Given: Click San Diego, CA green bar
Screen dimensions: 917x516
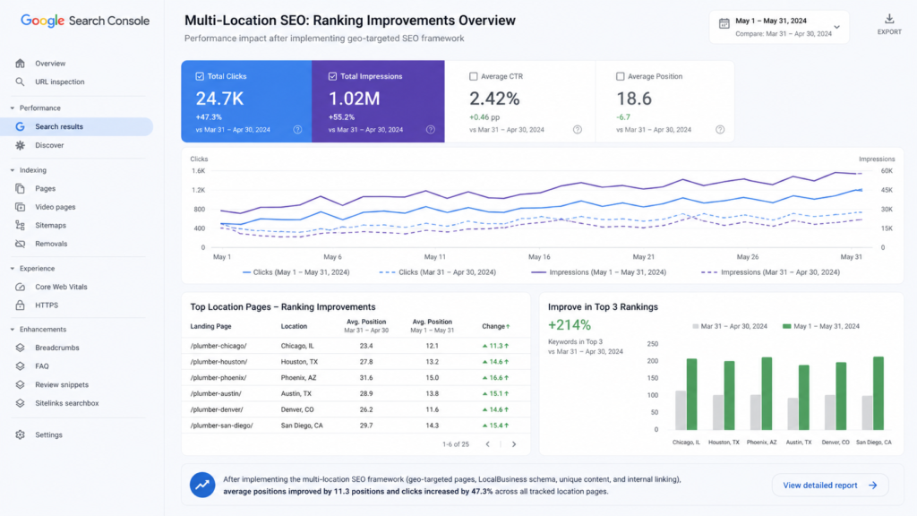Looking at the screenshot, I should coord(878,393).
